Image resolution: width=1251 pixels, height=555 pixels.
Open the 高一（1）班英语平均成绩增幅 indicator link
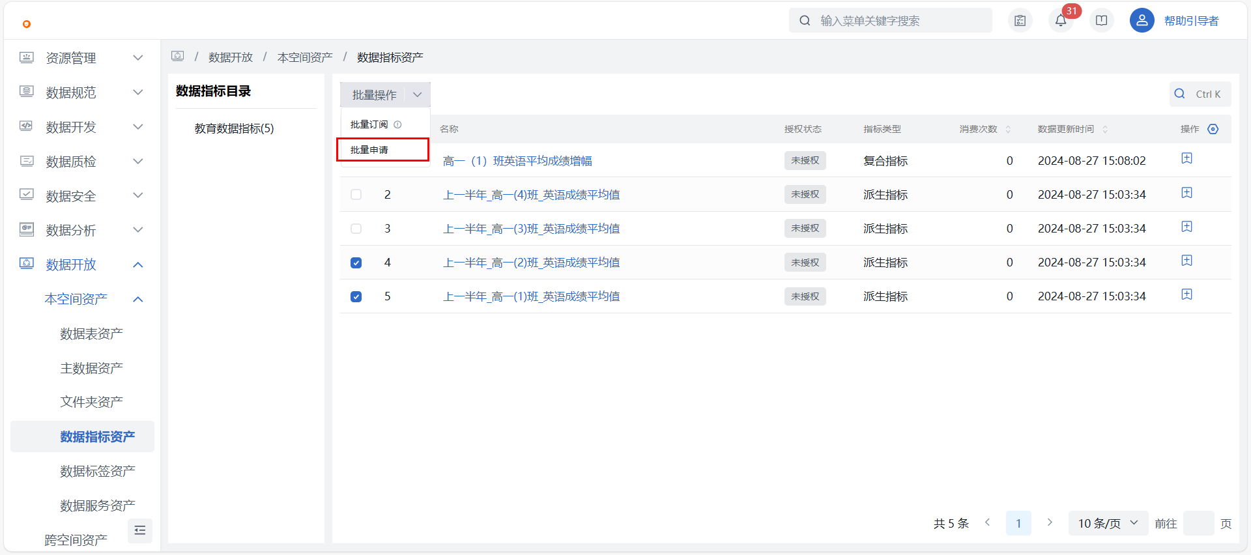point(517,161)
